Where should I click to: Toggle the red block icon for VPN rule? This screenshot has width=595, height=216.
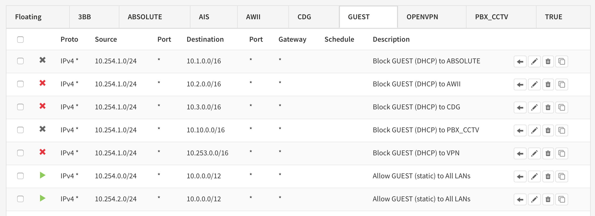42,152
